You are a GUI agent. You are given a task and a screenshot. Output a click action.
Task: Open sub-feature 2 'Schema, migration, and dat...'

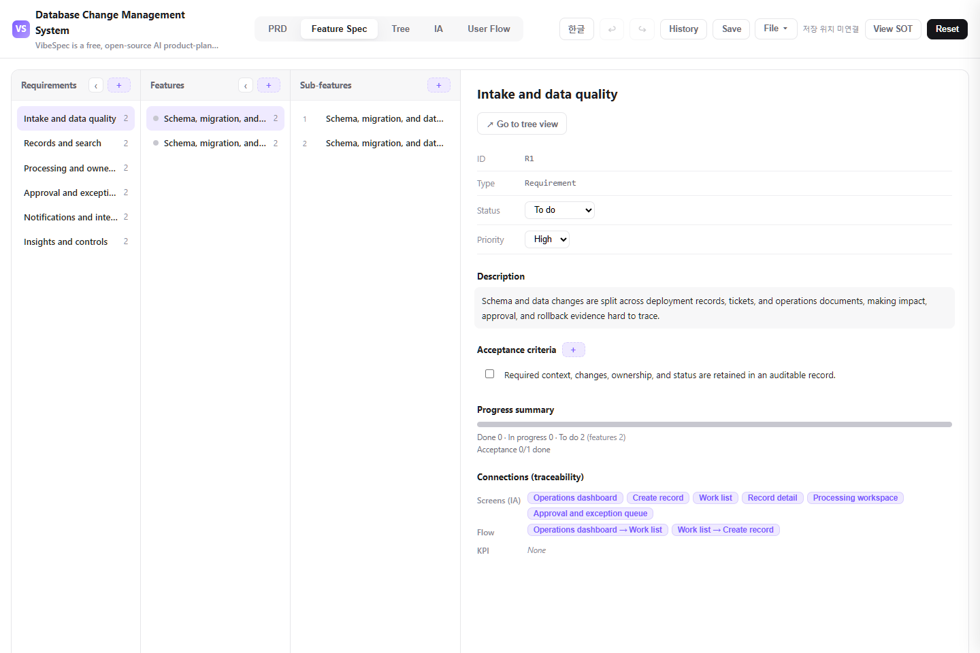(375, 143)
